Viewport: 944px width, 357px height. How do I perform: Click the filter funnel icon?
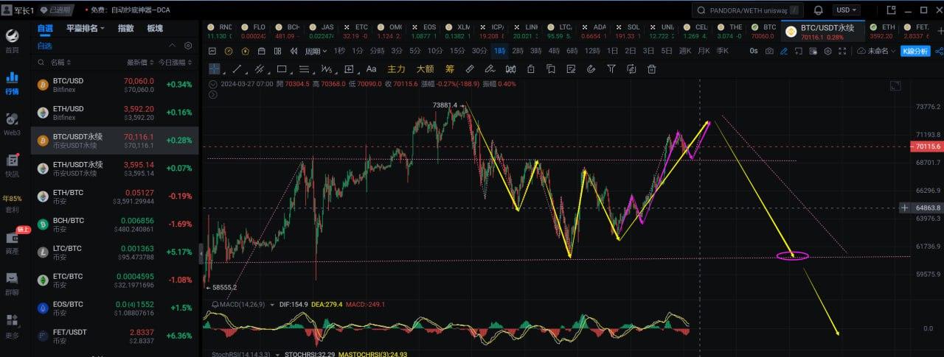point(611,68)
